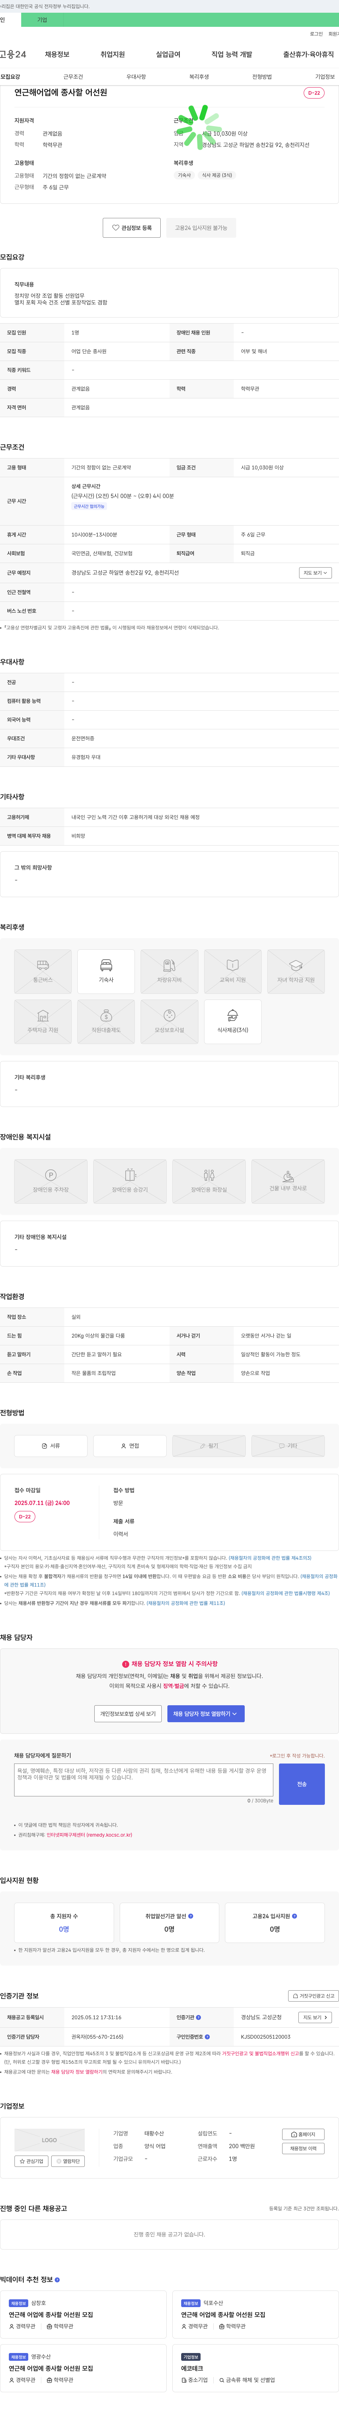Click the info icon next to 빅데이터 추천 정보
This screenshot has width=339, height=2424.
58,2280
